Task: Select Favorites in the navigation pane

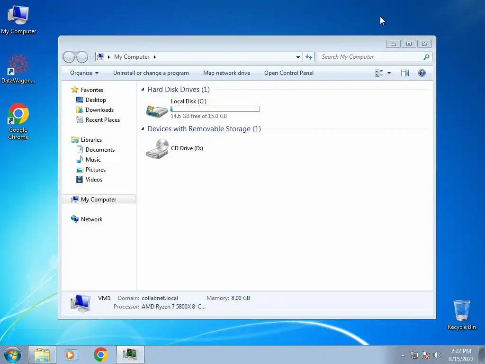Action: point(92,90)
